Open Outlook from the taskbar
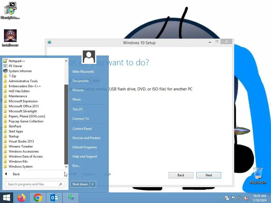 click(54, 198)
